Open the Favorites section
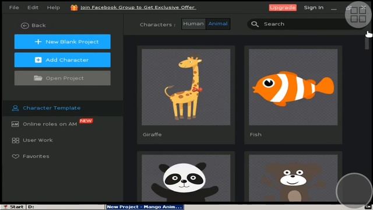The height and width of the screenshot is (210, 373). tap(36, 156)
